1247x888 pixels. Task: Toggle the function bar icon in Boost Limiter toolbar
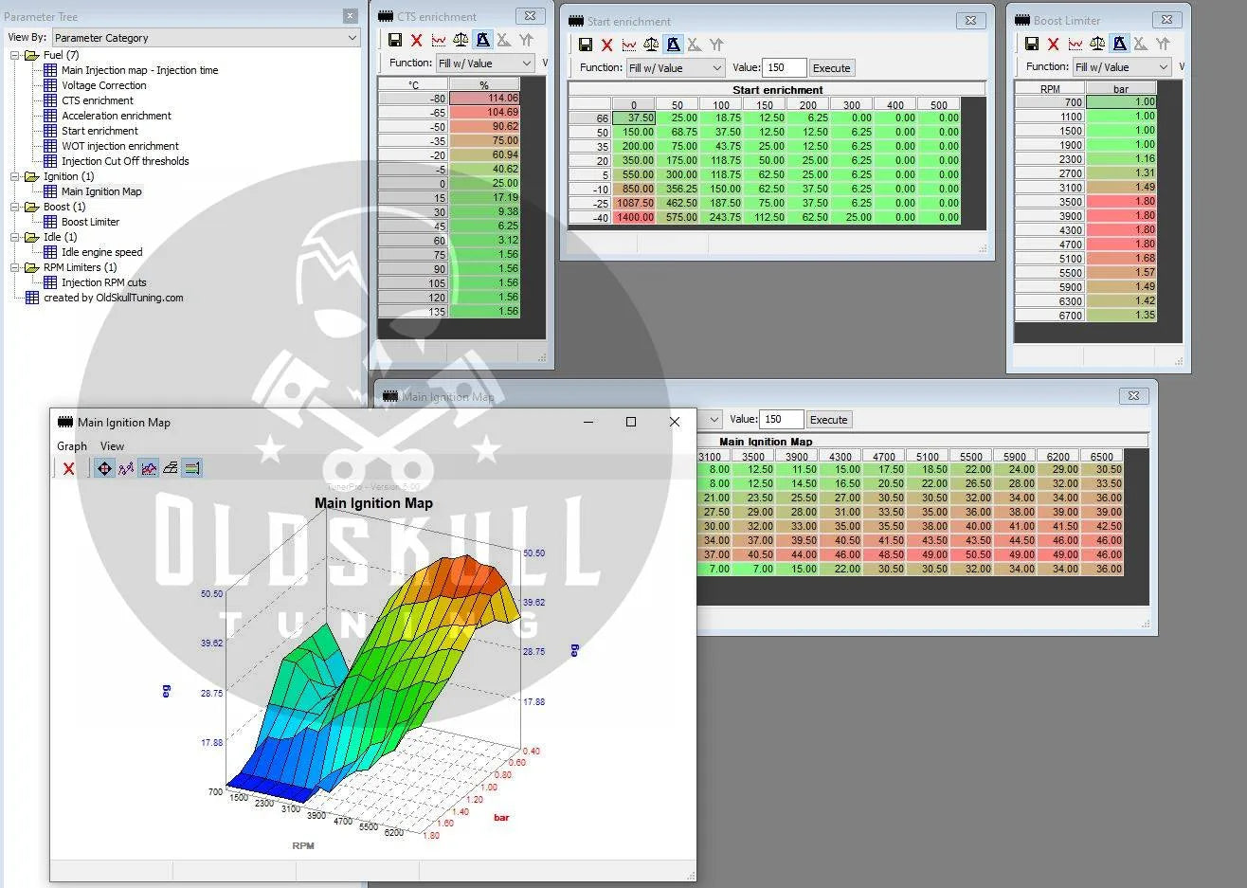pos(1119,44)
